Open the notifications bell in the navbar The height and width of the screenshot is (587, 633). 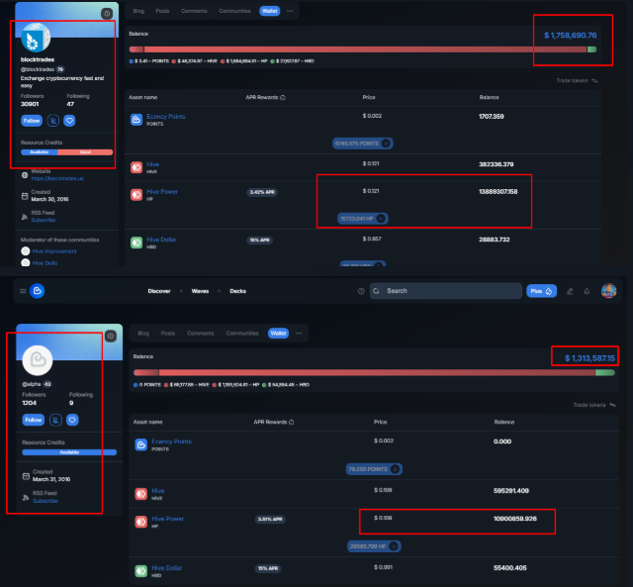(587, 291)
